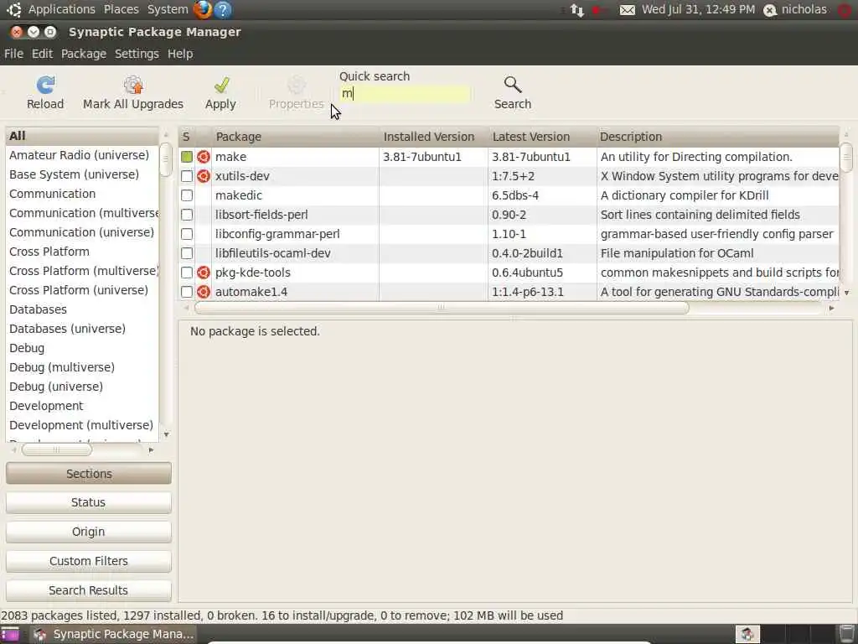This screenshot has width=858, height=644.
Task: Open the File menu
Action: 13,54
